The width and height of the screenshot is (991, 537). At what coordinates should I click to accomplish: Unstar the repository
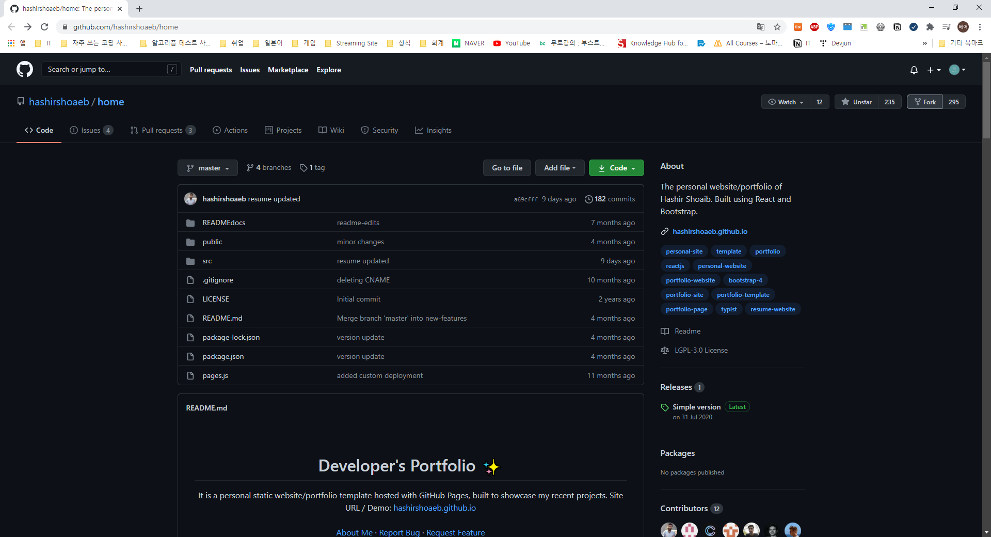(x=857, y=102)
